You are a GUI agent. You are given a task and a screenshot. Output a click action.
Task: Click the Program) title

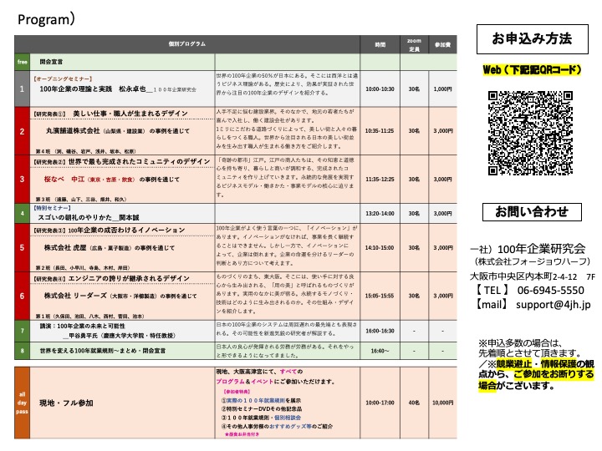pyautogui.click(x=46, y=19)
